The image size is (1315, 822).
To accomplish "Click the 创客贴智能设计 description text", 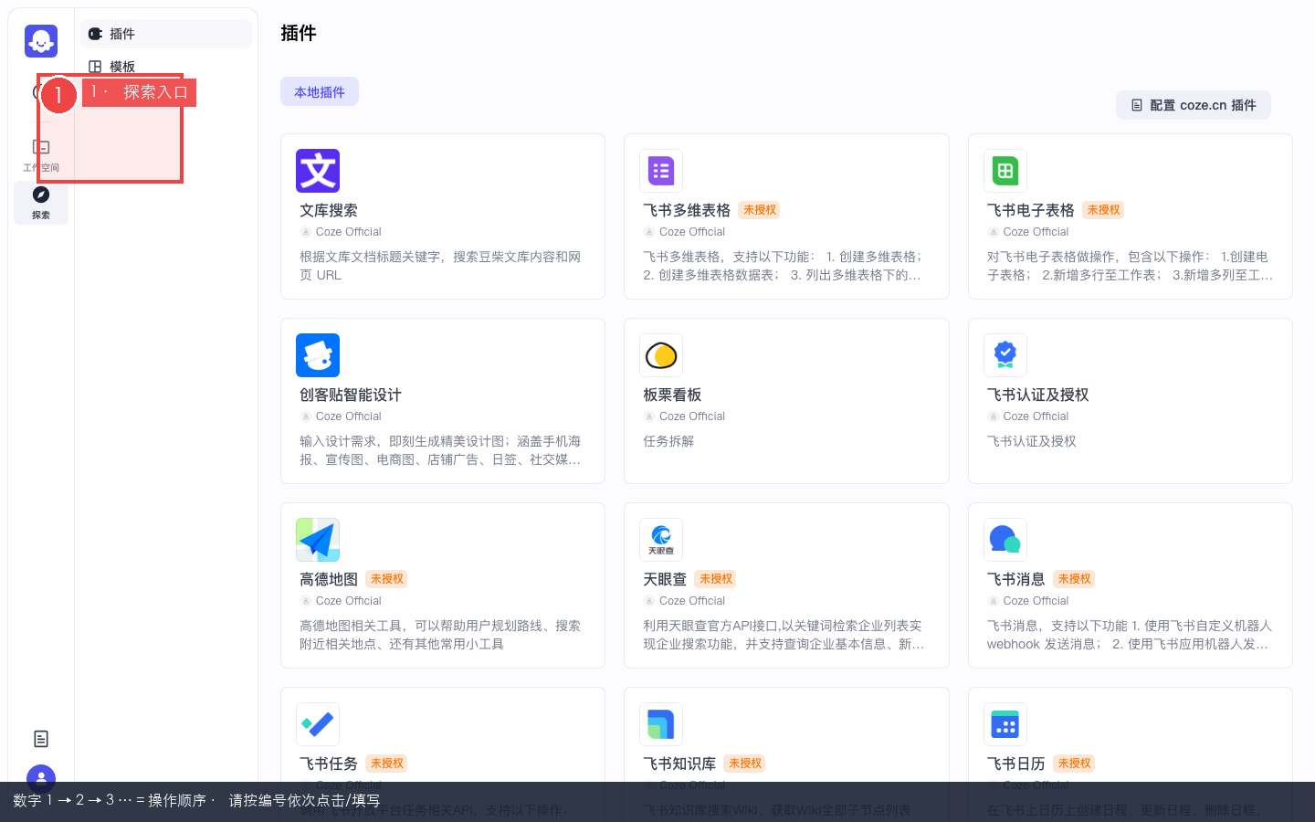I will pyautogui.click(x=440, y=450).
